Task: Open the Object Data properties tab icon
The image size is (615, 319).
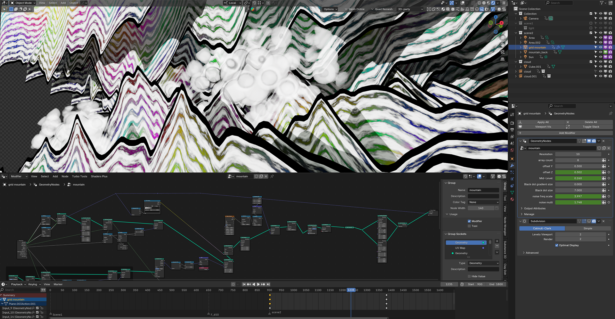Action: 512,192
